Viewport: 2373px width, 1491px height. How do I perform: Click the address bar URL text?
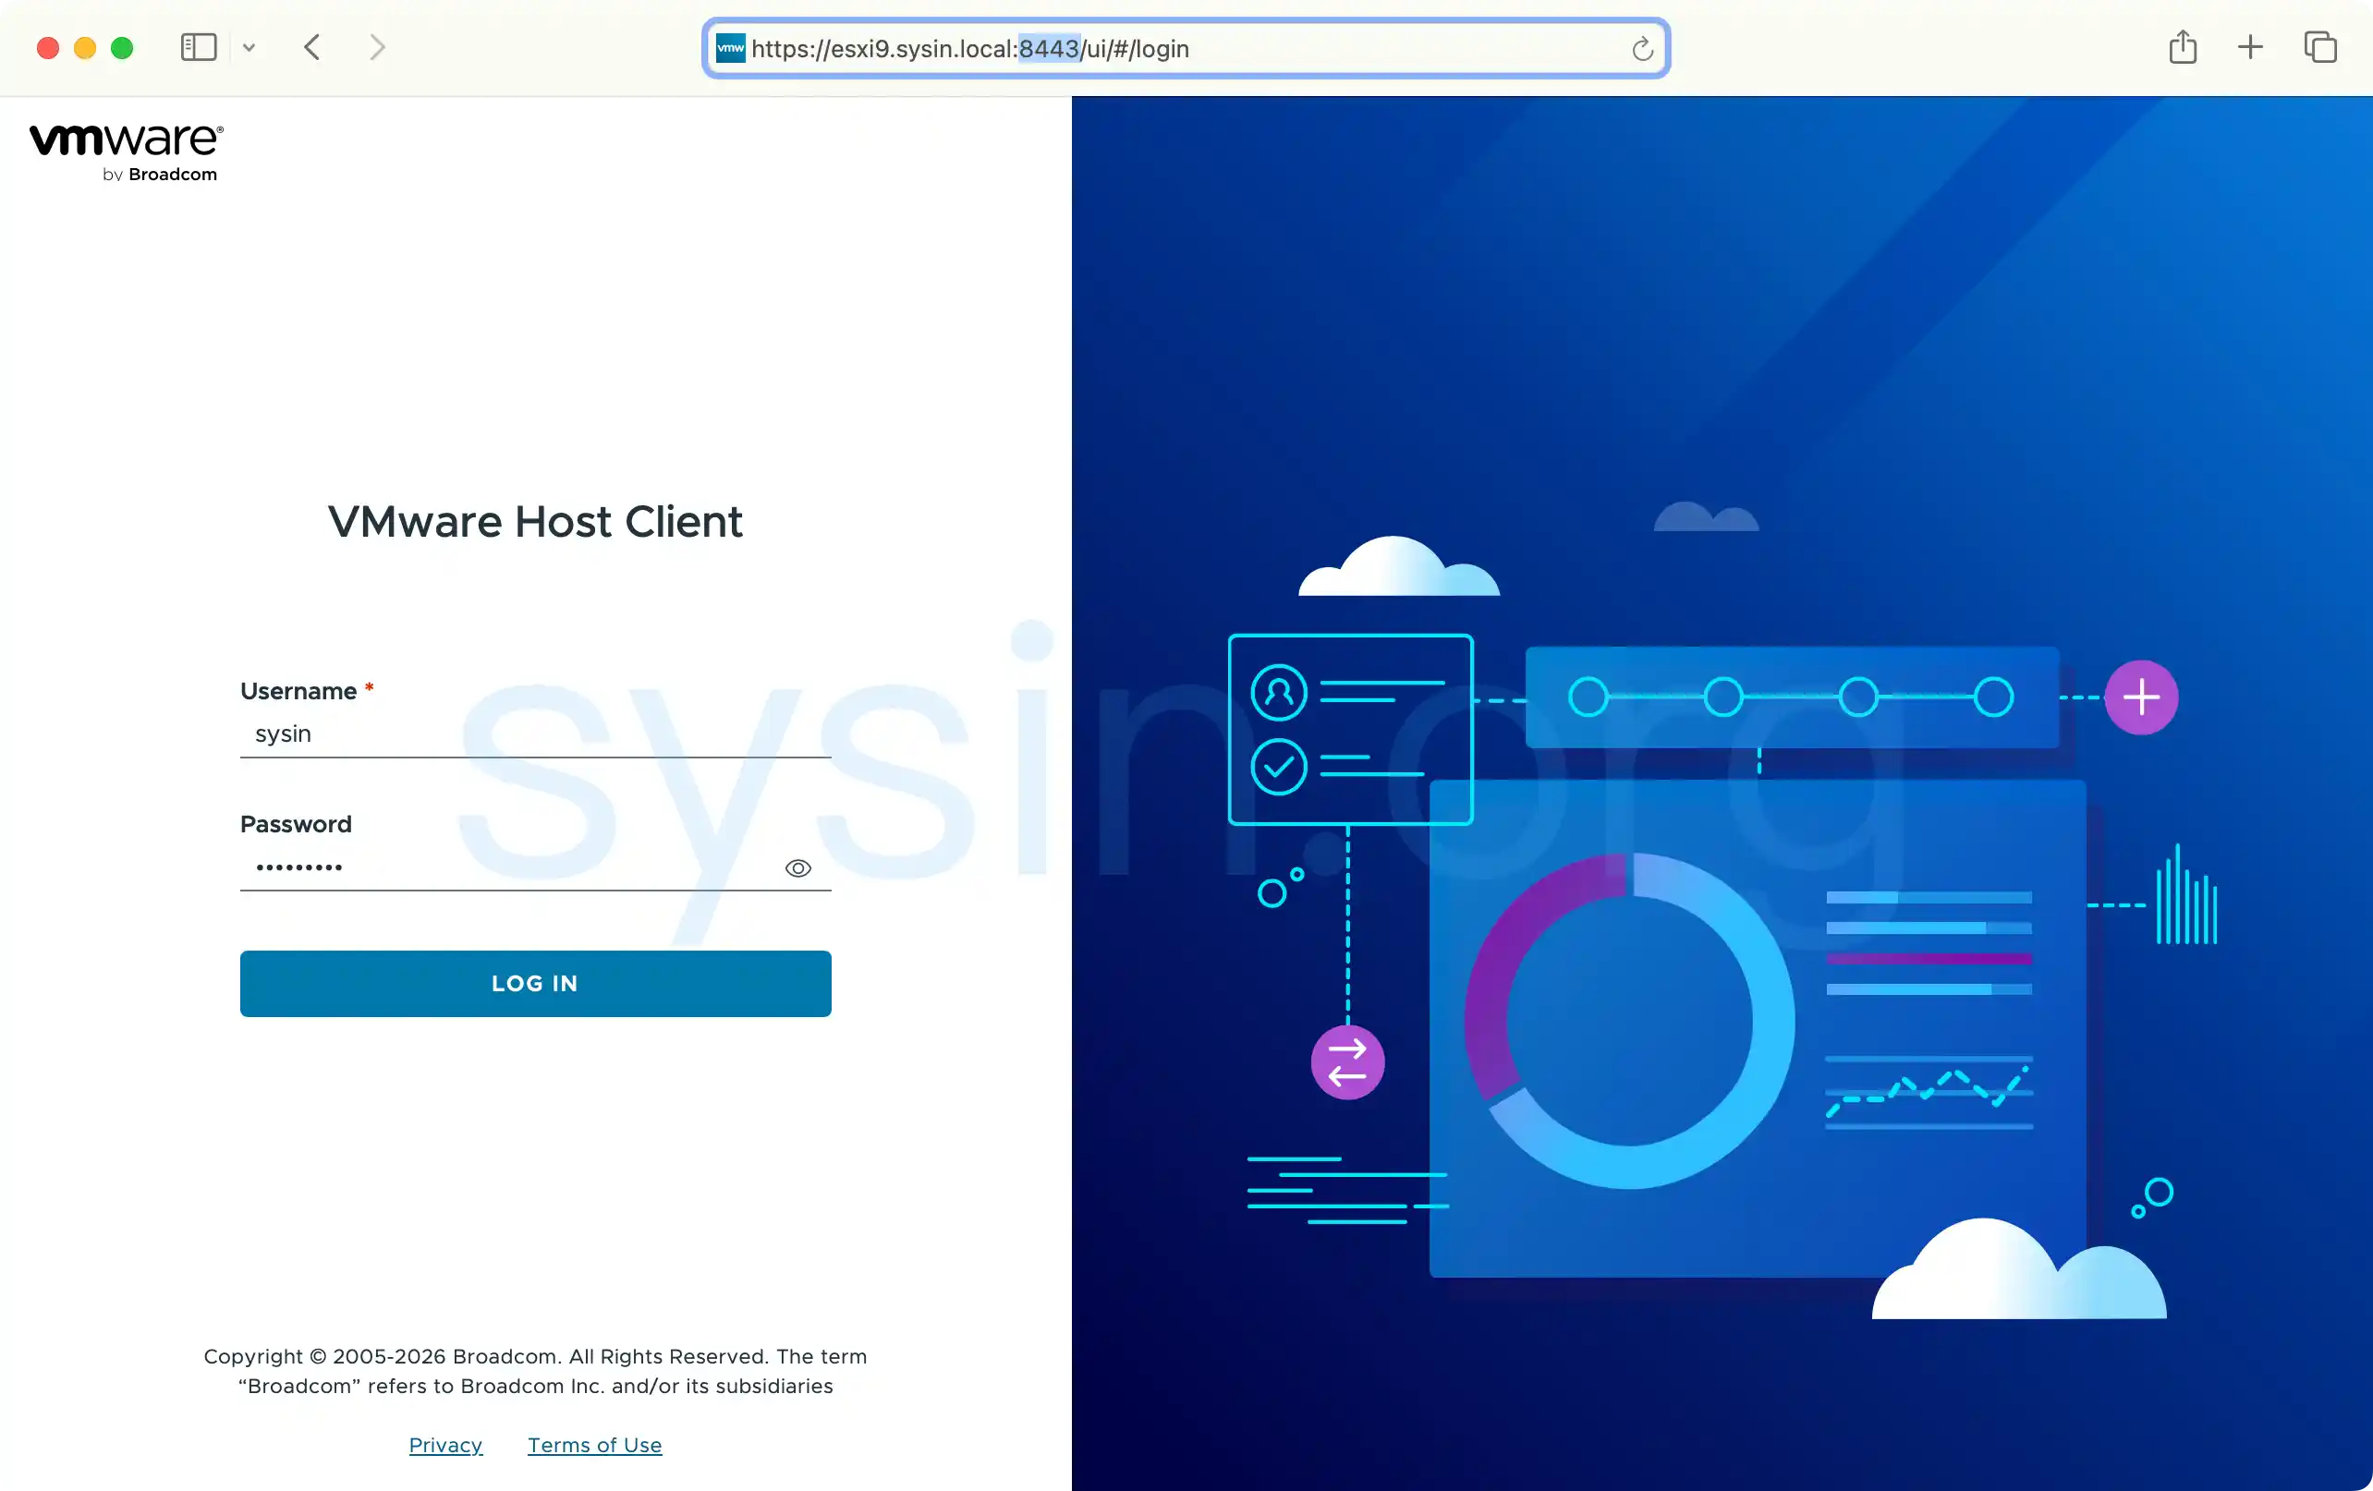point(969,48)
